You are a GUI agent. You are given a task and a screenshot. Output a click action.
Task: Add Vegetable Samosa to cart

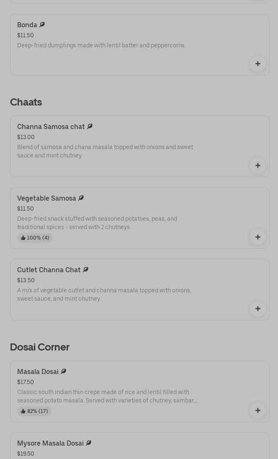tap(257, 237)
